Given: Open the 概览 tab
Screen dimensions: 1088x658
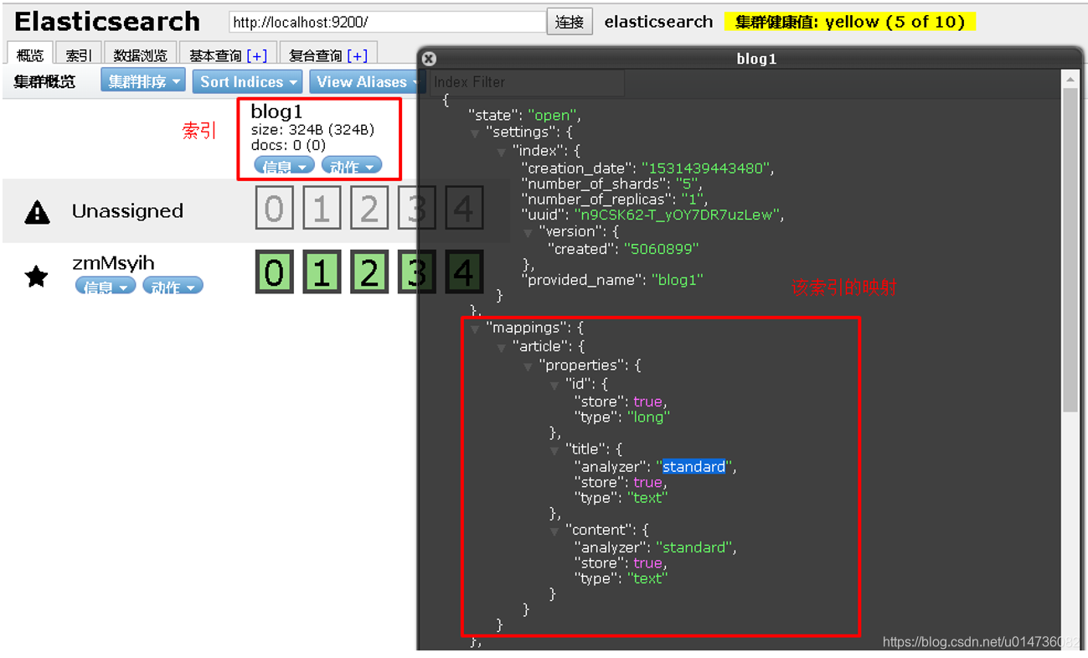Looking at the screenshot, I should coord(30,55).
